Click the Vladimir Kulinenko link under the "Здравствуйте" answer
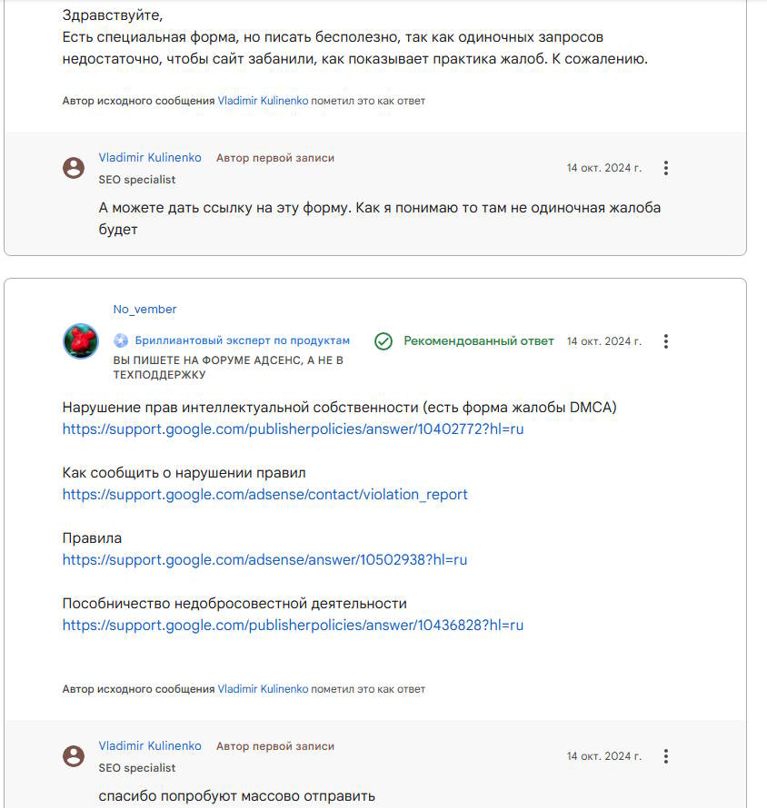 tap(263, 101)
